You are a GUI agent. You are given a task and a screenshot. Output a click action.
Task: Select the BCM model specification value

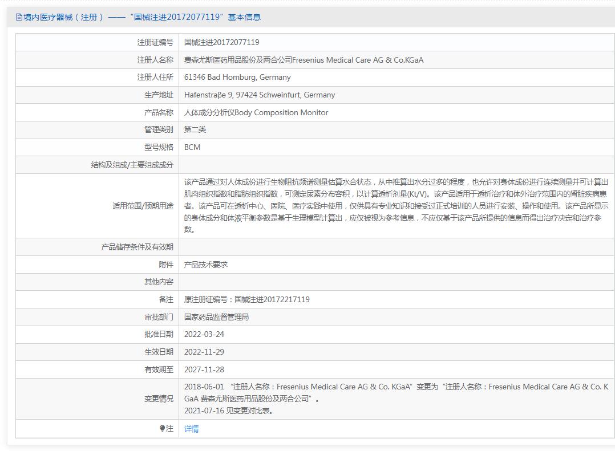[192, 147]
